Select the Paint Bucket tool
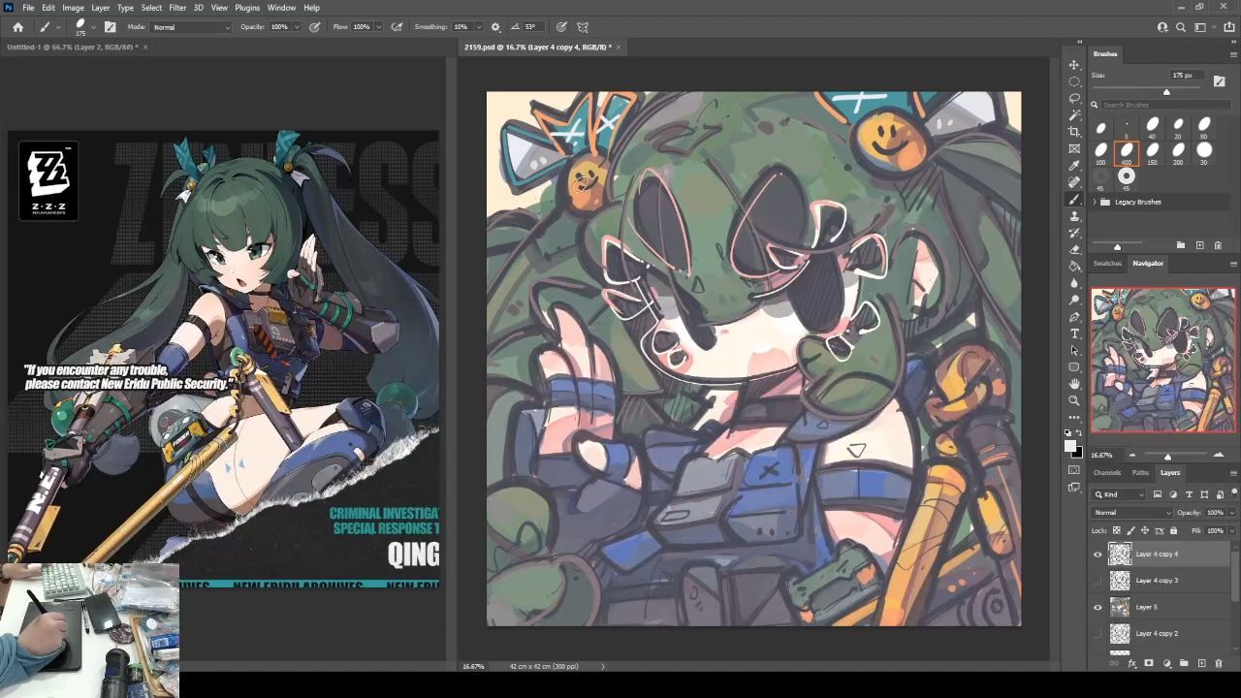1241x698 pixels. (1074, 267)
